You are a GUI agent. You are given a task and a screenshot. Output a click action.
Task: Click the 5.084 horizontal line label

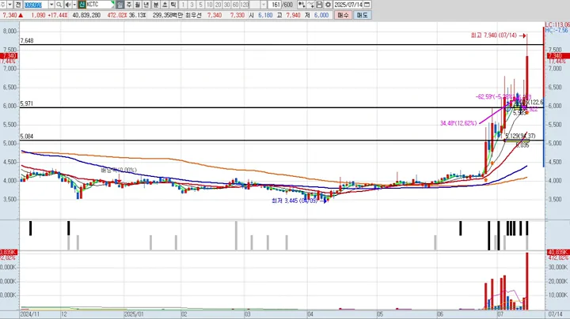point(27,137)
